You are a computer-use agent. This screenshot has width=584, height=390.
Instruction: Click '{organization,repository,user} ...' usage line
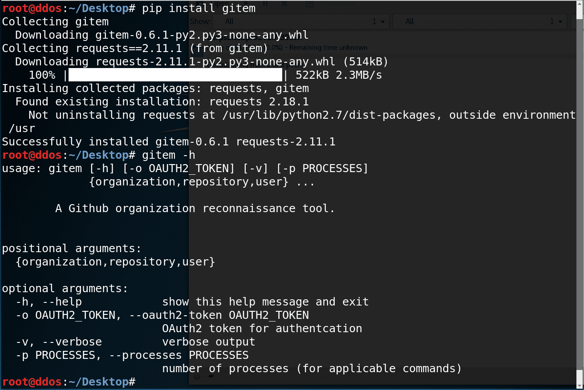coord(202,182)
